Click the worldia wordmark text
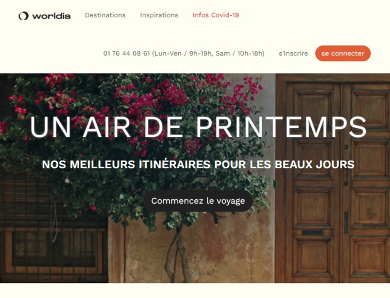 tap(52, 16)
